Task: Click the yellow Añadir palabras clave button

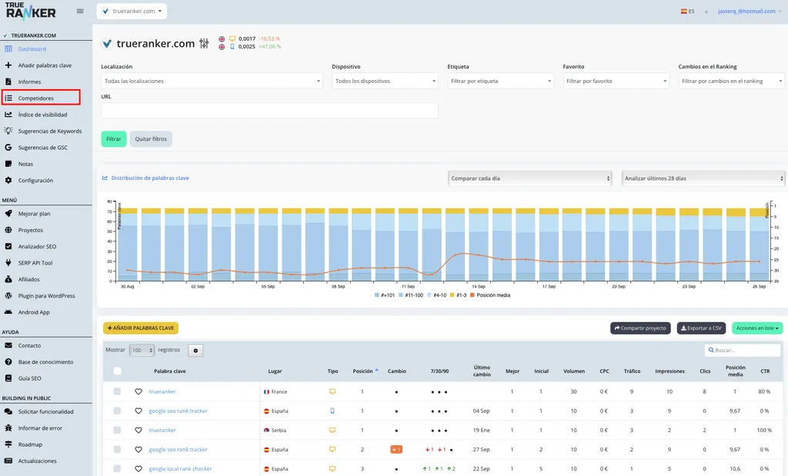Action: (141, 328)
